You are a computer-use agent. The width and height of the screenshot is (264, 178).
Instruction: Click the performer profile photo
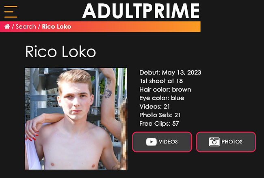(x=76, y=119)
